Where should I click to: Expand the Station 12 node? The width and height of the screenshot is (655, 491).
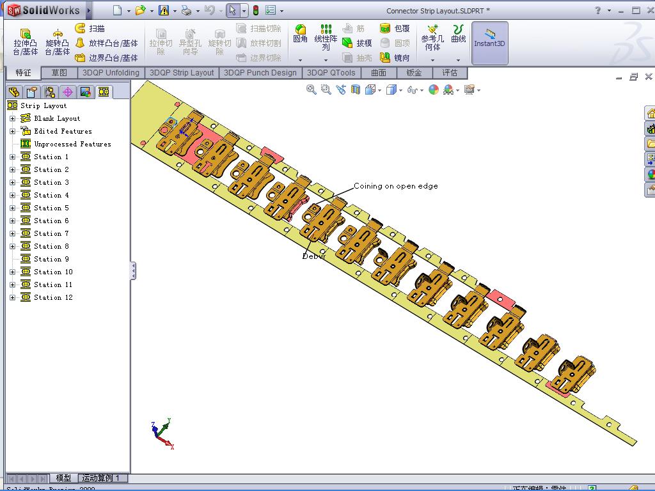(13, 298)
